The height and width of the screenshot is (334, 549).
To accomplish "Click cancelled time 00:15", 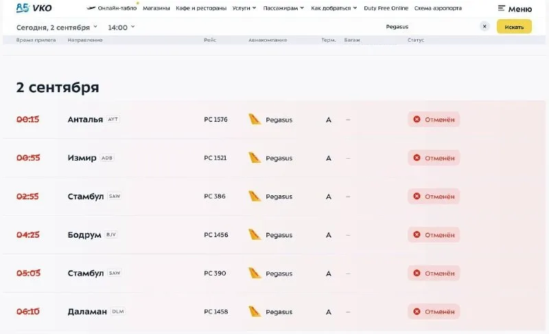I will click(x=27, y=120).
